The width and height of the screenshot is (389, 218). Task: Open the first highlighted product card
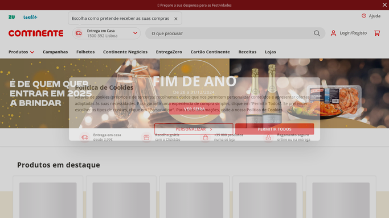tap(48, 197)
